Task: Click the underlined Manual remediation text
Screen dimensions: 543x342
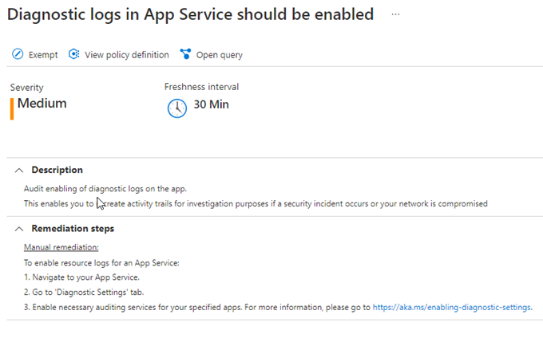Action: [61, 248]
